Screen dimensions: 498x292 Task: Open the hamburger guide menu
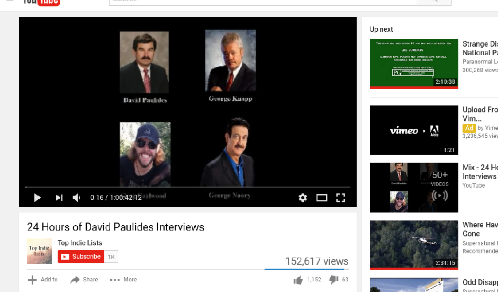click(x=10, y=1)
